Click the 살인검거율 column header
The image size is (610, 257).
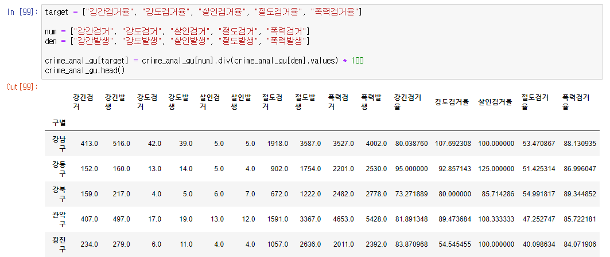(495, 102)
